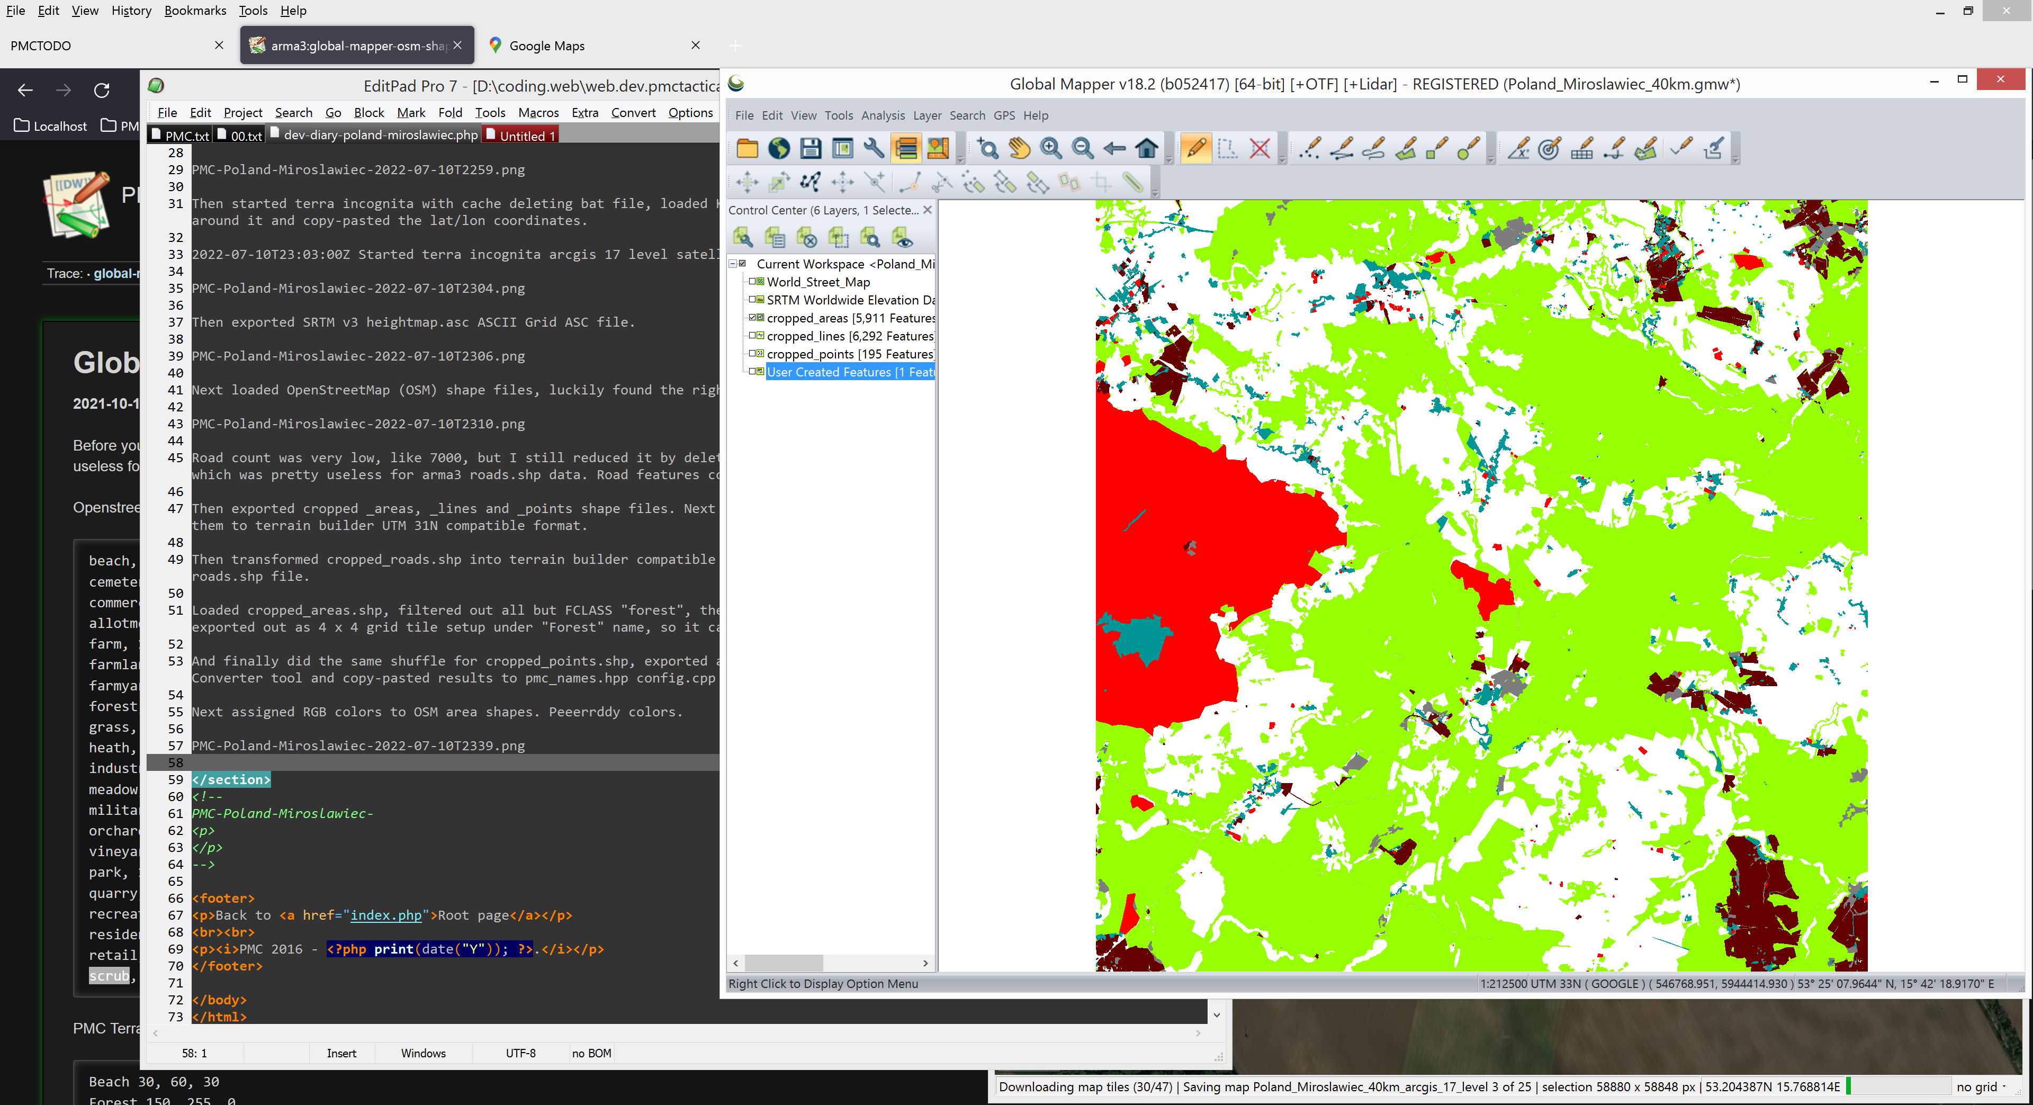Image resolution: width=2033 pixels, height=1105 pixels.
Task: Open Global Mapper Layer menu
Action: (x=926, y=115)
